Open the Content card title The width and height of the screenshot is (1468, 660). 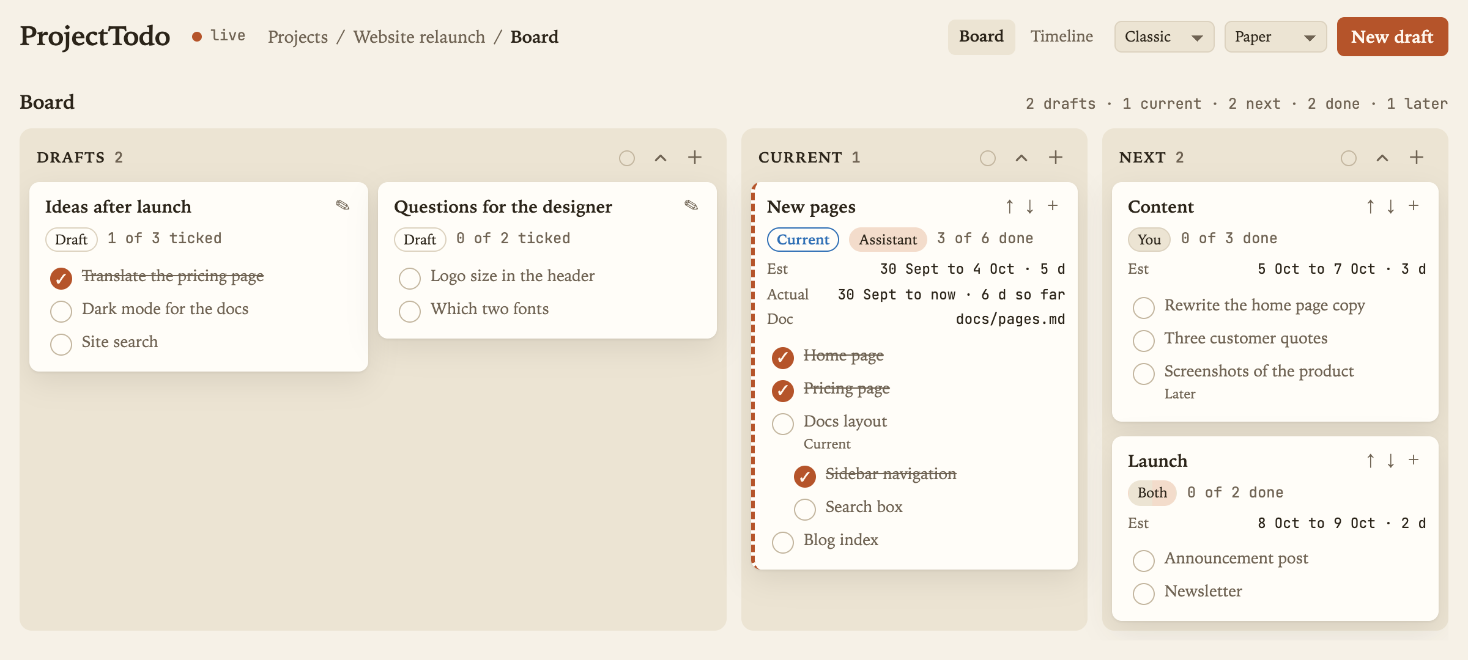click(1160, 207)
